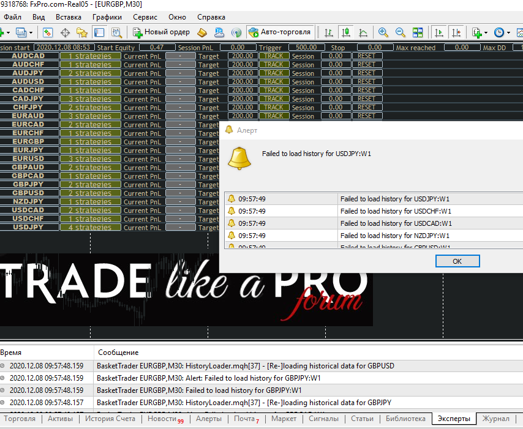Image resolution: width=523 pixels, height=429 pixels.
Task: Switch to Торговля tab
Action: click(x=20, y=419)
